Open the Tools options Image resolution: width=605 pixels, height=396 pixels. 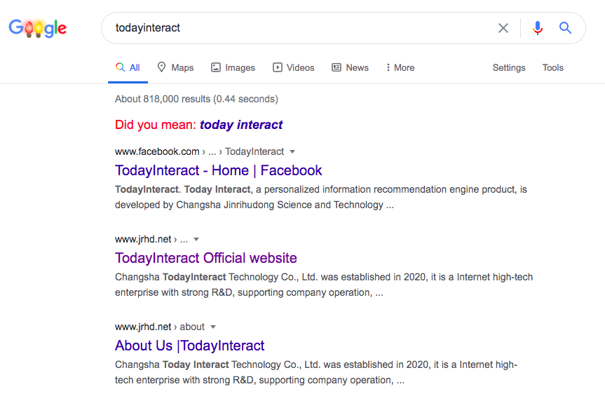point(553,68)
